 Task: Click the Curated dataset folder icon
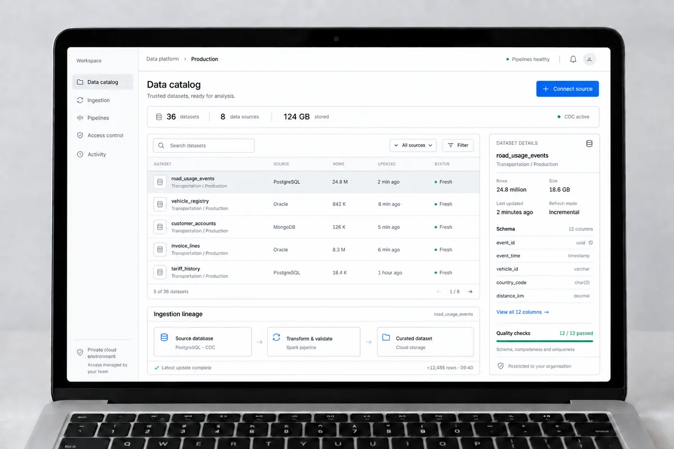(x=386, y=338)
